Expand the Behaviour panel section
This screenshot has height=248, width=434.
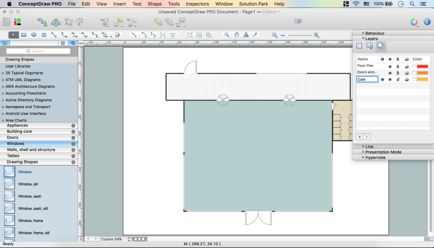click(363, 33)
